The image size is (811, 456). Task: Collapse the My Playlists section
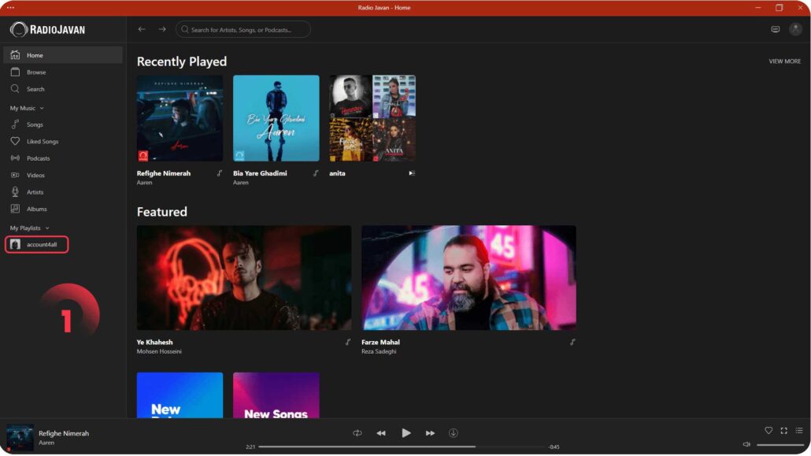pyautogui.click(x=29, y=228)
